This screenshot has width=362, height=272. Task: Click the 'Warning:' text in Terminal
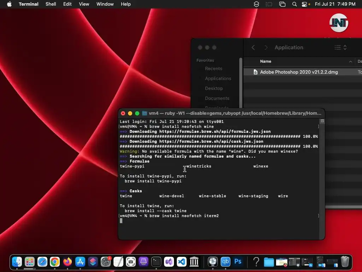coord(129,151)
